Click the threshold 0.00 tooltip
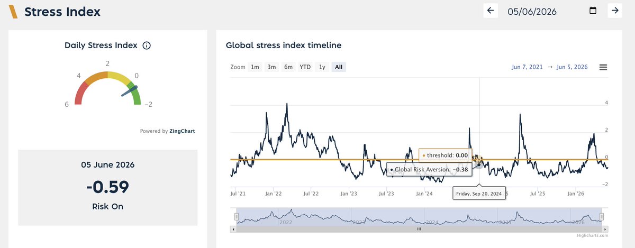 [446, 155]
